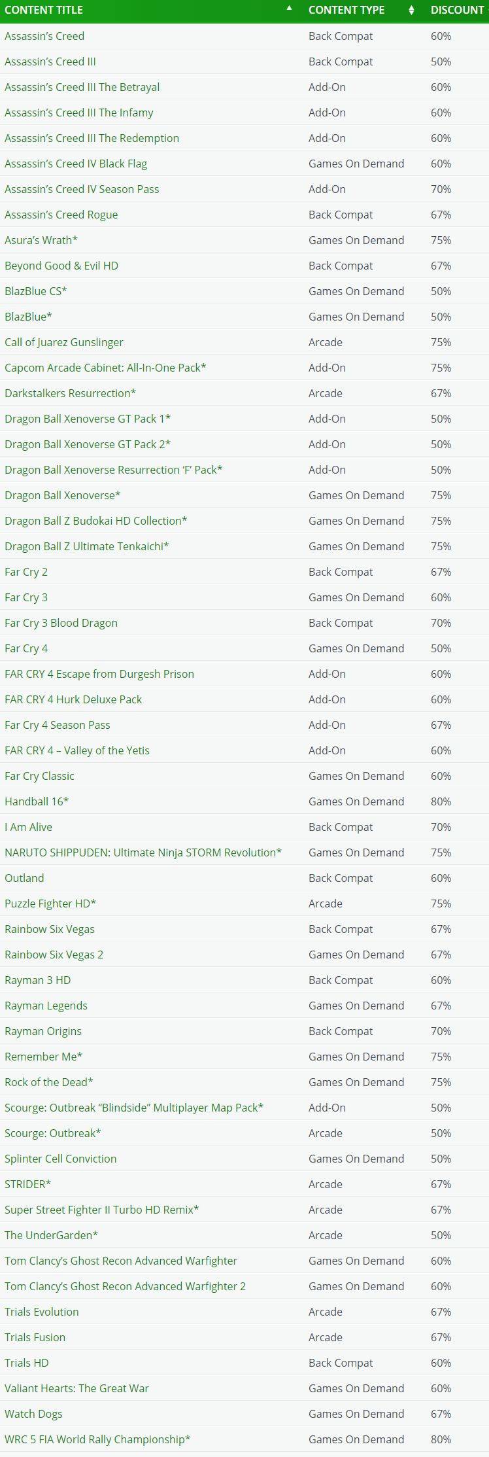
Task: Open Splinter Cell Conviction link
Action: pyautogui.click(x=61, y=1159)
